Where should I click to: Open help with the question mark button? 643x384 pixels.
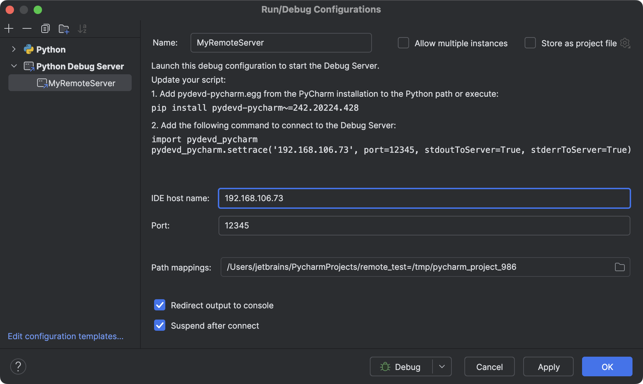(x=18, y=366)
